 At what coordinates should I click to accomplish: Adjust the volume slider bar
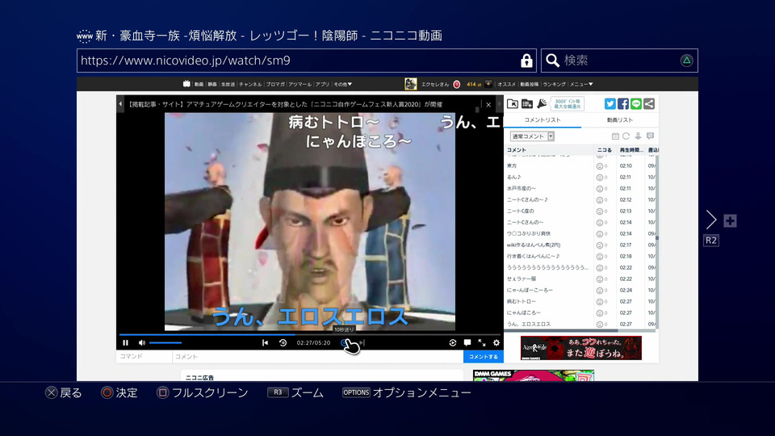(x=165, y=342)
